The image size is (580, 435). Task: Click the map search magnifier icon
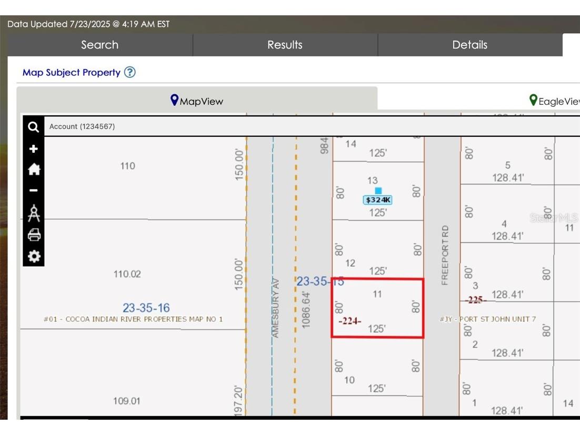[x=33, y=127]
